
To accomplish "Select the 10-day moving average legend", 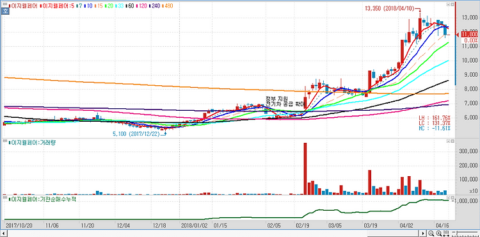I will click(x=88, y=6).
